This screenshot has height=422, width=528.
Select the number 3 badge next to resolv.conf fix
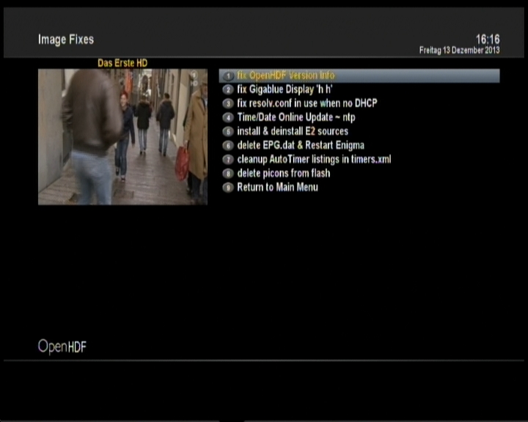coord(228,104)
